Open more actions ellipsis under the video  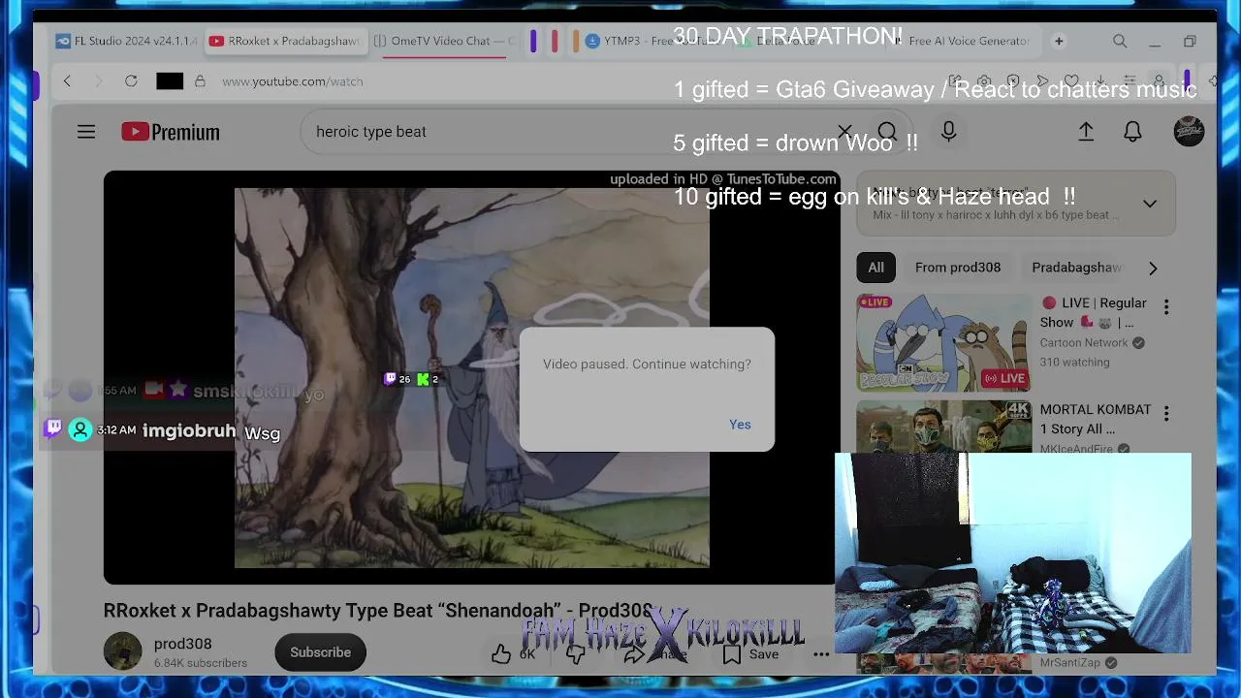click(821, 654)
